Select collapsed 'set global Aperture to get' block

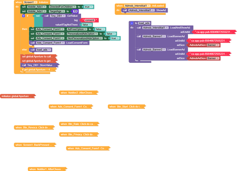39,61
